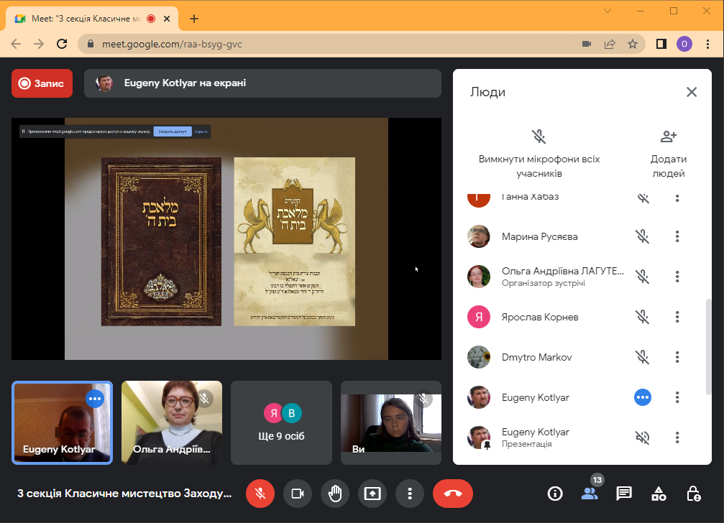Open the Ще 9 осіб tile
Viewport: 724px width, 523px height.
[281, 422]
